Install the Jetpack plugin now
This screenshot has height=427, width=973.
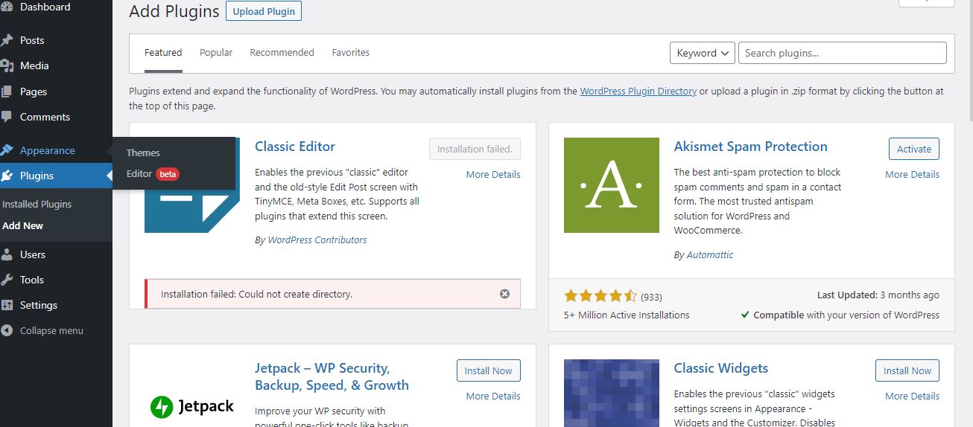point(489,370)
